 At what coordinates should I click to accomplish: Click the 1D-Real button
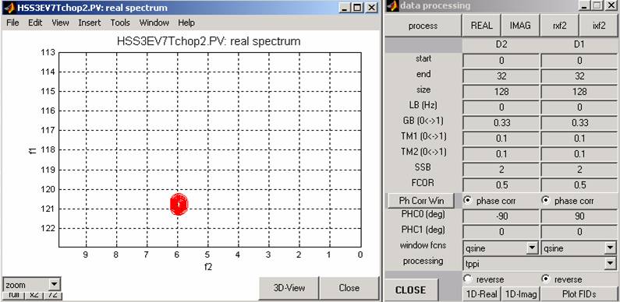pyautogui.click(x=481, y=294)
